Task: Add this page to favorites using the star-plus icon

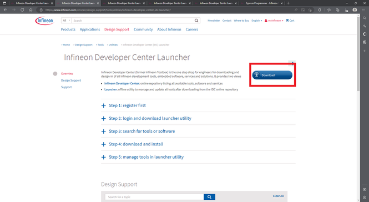Action: pyautogui.click(x=310, y=10)
